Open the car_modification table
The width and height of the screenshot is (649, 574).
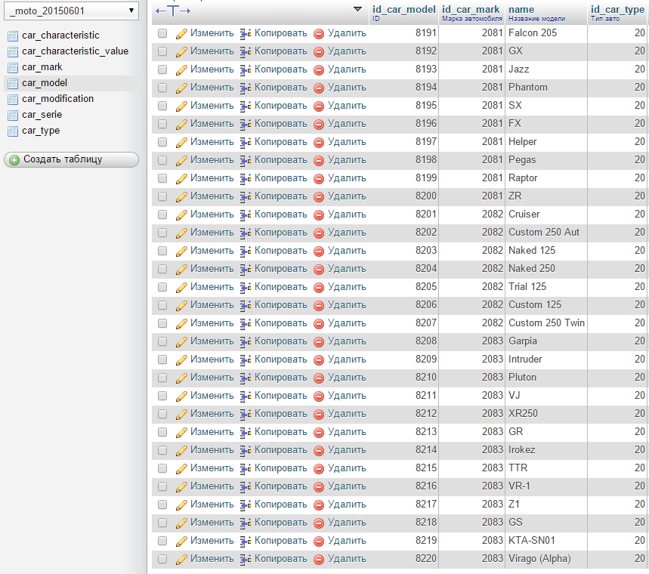tap(57, 99)
